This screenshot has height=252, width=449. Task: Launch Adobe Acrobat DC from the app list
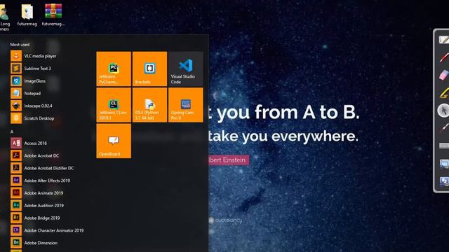click(x=47, y=155)
